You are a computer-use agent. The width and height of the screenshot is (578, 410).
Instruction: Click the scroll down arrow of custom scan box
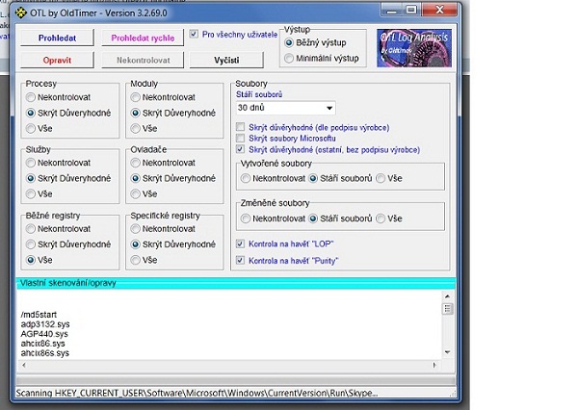click(x=447, y=352)
